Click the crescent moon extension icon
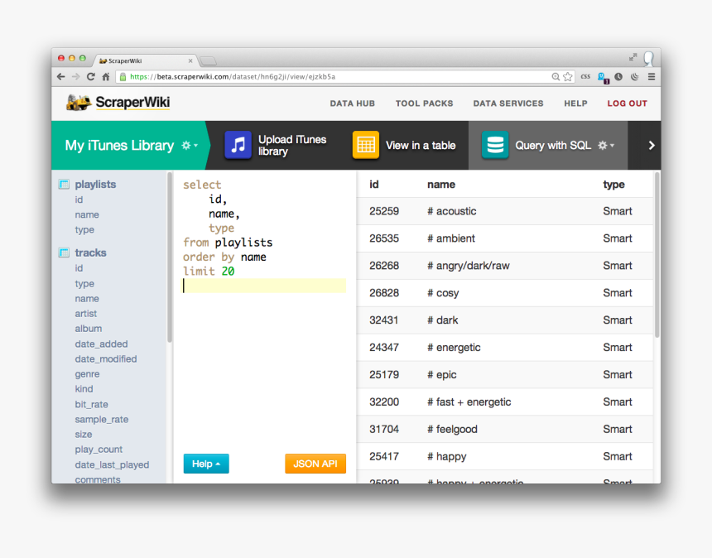Screen dimensions: 712x558 [635, 77]
